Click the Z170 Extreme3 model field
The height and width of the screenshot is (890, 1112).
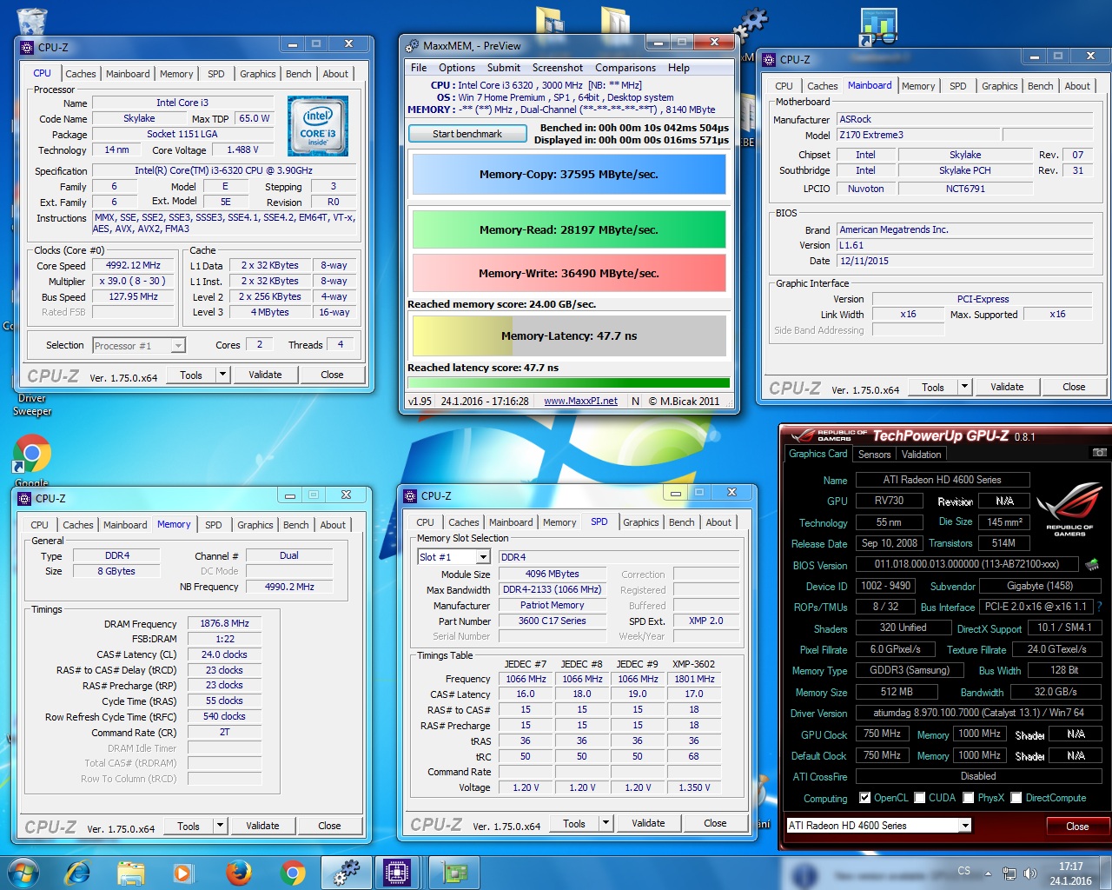pos(917,135)
